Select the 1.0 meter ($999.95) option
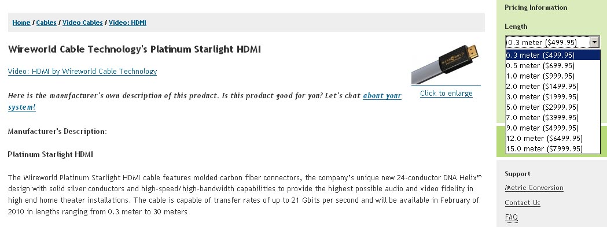607x227 pixels. [x=553, y=76]
